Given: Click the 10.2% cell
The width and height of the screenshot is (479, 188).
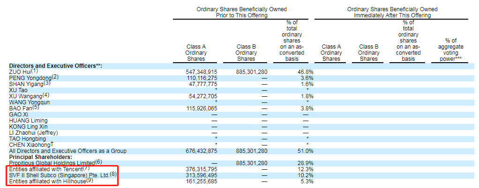Looking at the screenshot, I should click(306, 175).
